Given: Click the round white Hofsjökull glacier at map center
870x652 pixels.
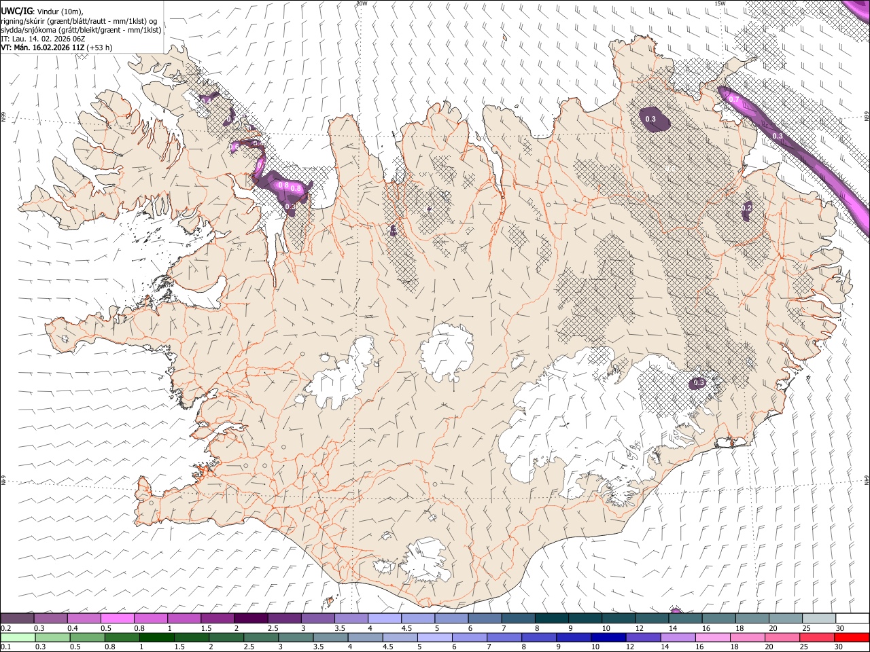Looking at the screenshot, I should 447,351.
